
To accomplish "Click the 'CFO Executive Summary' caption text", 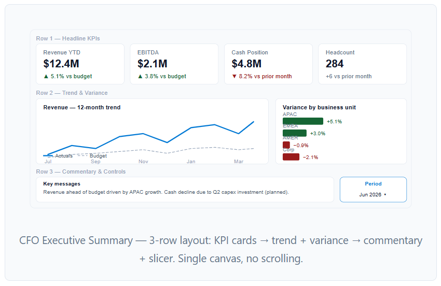I will [76, 240].
